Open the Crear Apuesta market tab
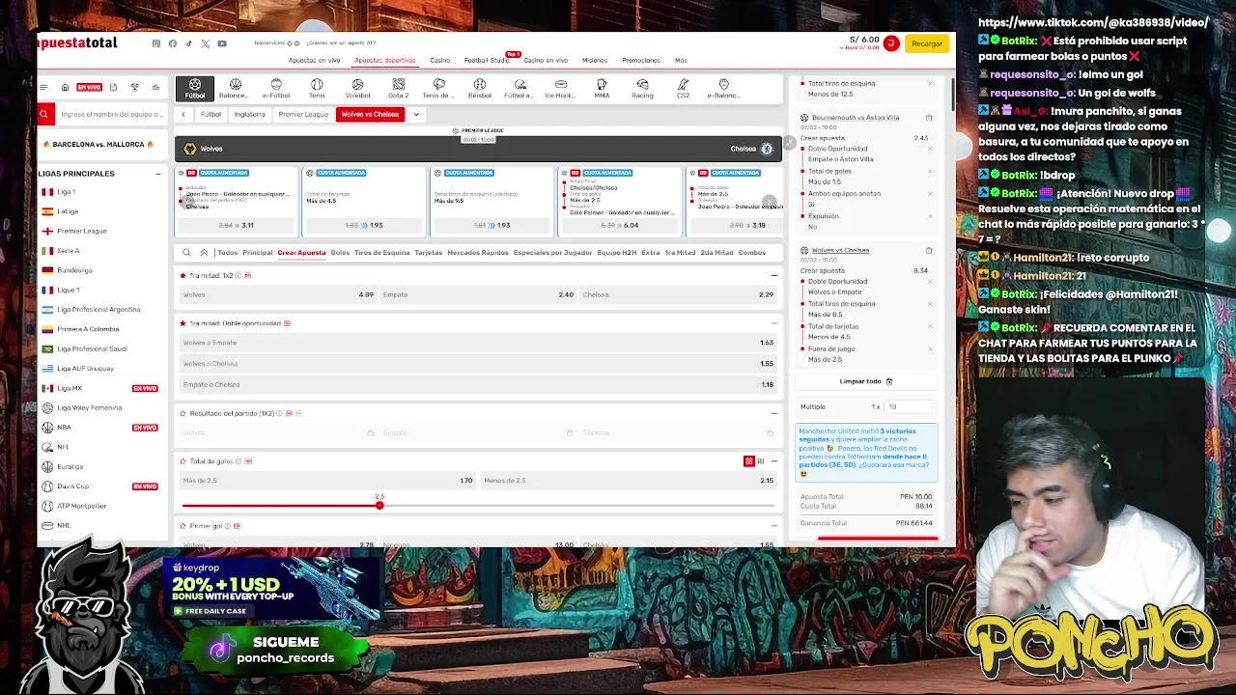This screenshot has height=695, width=1236. pyautogui.click(x=301, y=253)
